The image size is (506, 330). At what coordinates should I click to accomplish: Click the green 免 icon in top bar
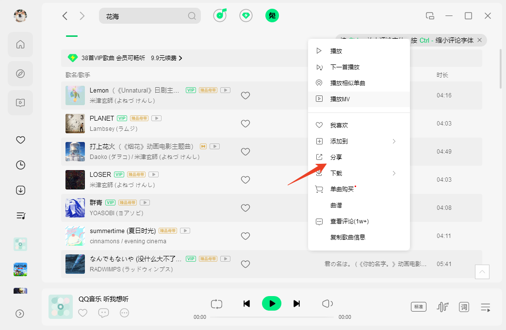(x=272, y=16)
